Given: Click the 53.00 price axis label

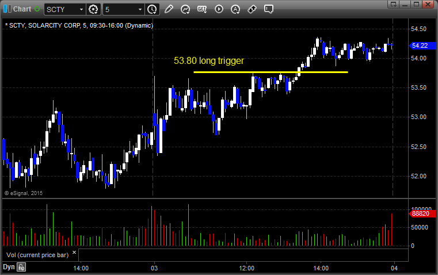Looking at the screenshot, I should (x=419, y=117).
